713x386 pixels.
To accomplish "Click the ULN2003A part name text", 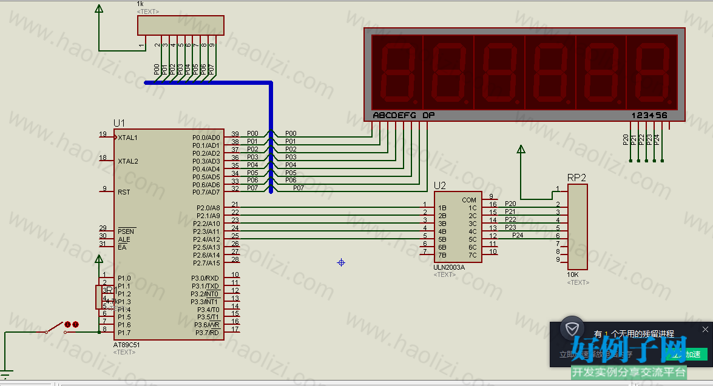I will tap(449, 267).
